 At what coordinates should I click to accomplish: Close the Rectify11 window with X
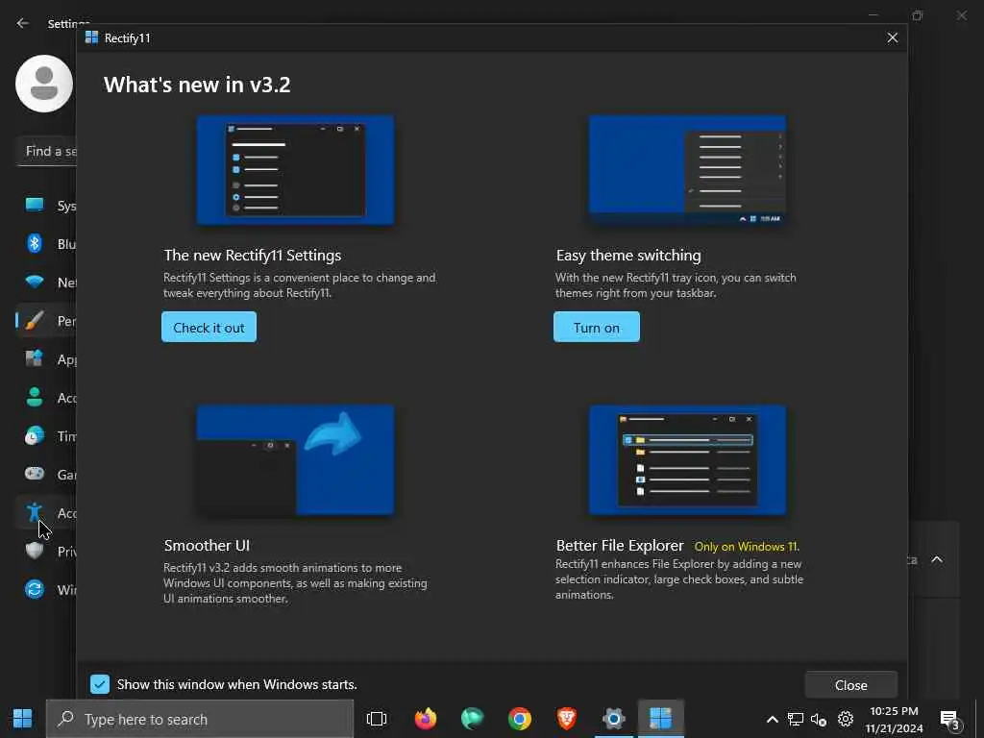(893, 37)
